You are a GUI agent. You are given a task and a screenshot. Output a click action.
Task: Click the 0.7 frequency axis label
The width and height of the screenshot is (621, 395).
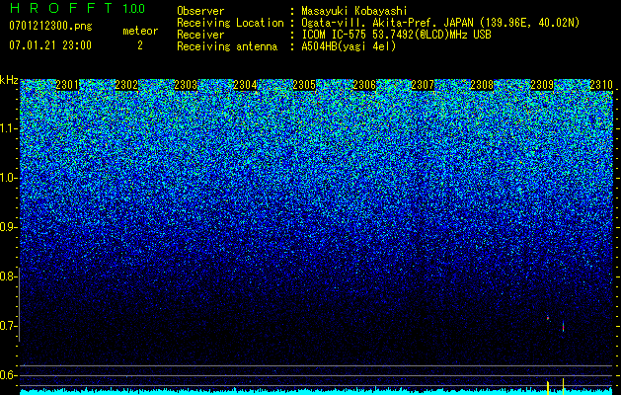pos(8,326)
